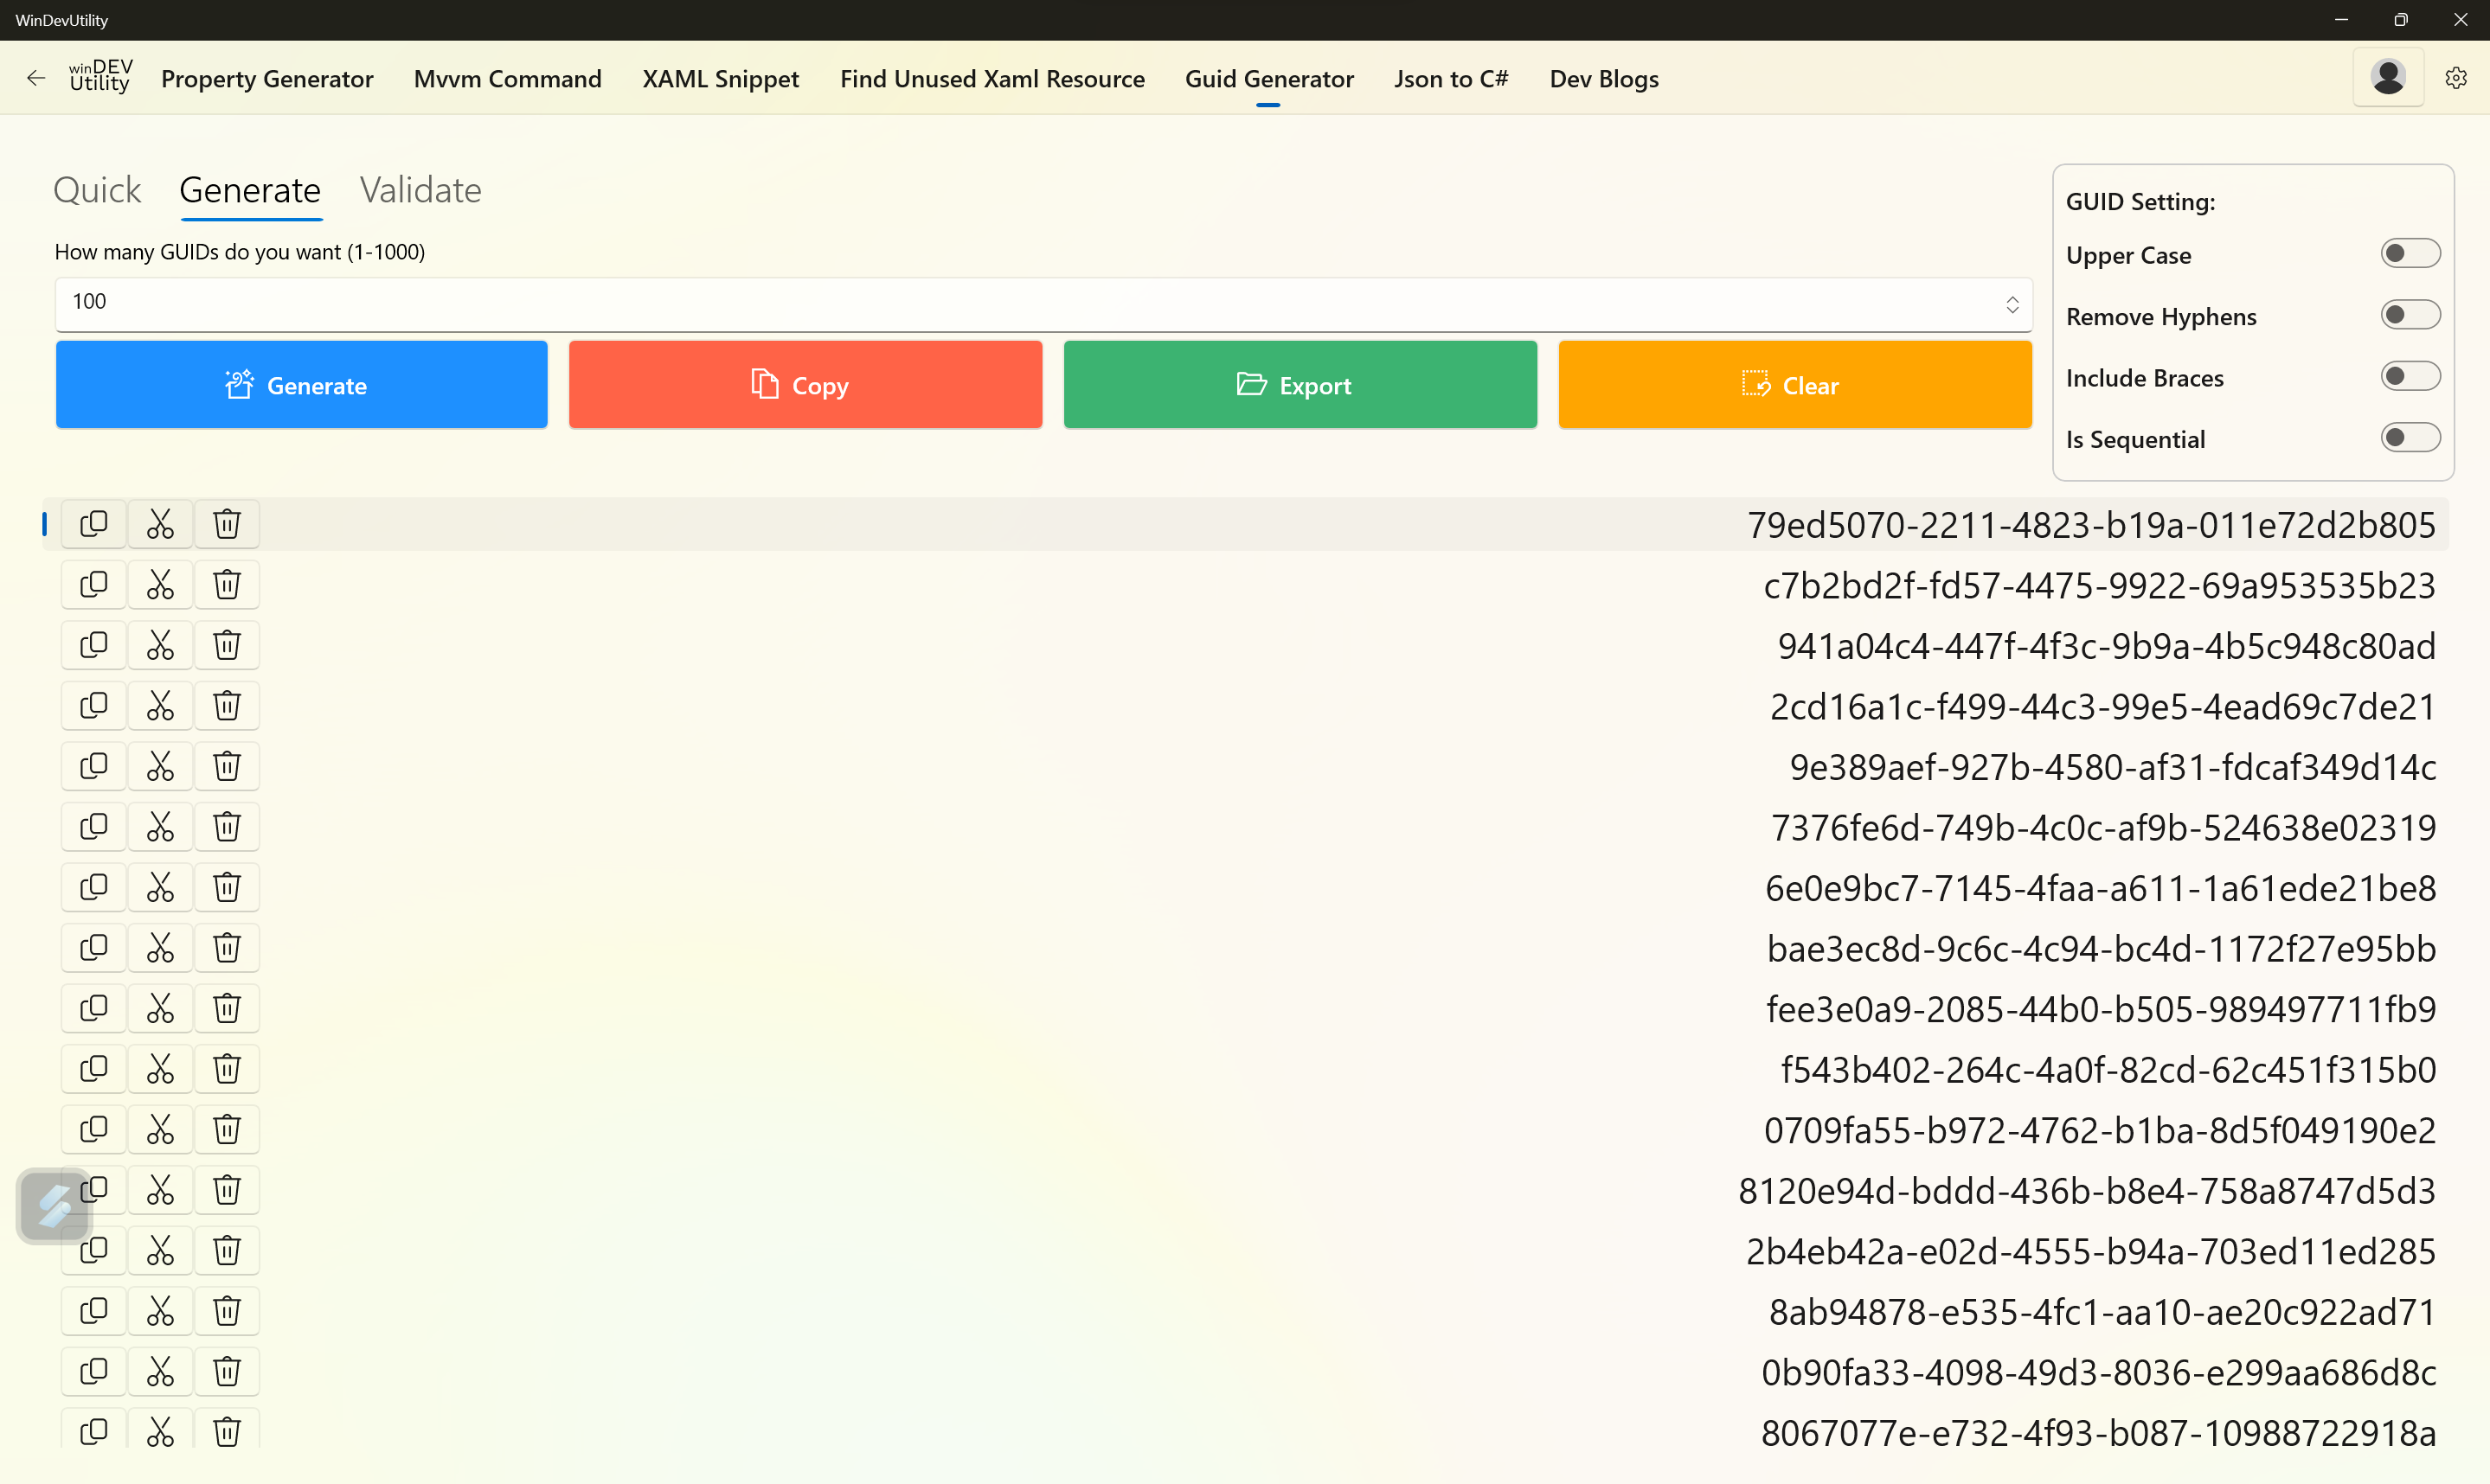The image size is (2490, 1484).
Task: Switch to the Validate tab
Action: [420, 190]
